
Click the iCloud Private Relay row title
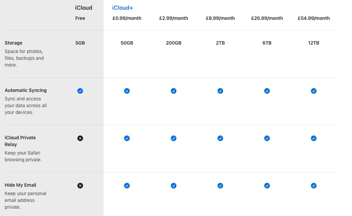(20, 141)
